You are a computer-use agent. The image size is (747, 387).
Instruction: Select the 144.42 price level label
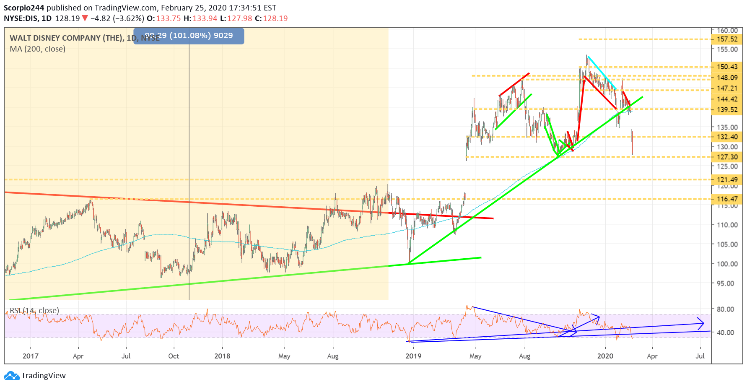(x=727, y=99)
